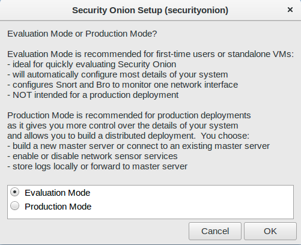The height and width of the screenshot is (245, 301).
Task: Click the 'build a new master server' line
Action: [138, 146]
